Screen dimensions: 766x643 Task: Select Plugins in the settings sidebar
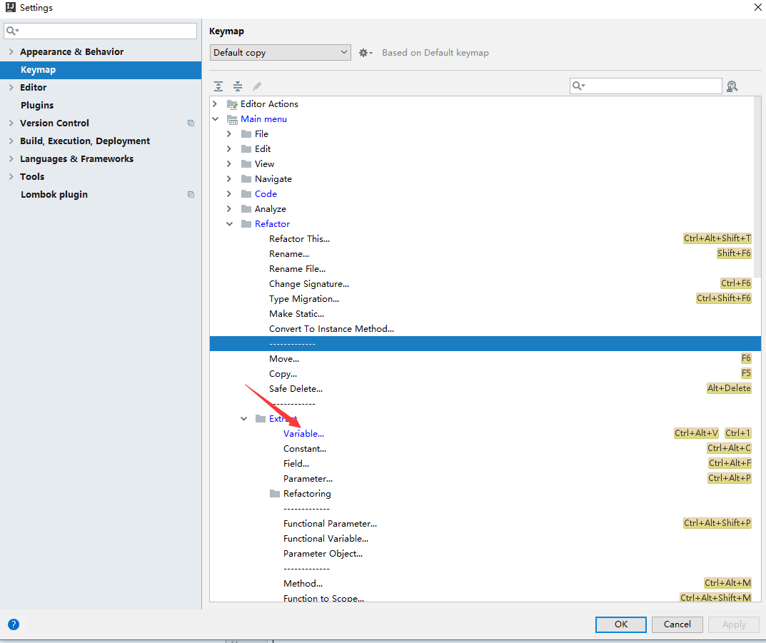[37, 106]
